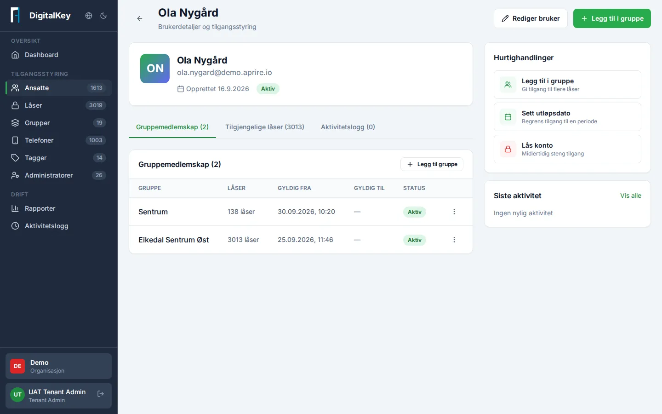The height and width of the screenshot is (414, 662).
Task: Click Legg til gruppe in membership card
Action: (432, 164)
